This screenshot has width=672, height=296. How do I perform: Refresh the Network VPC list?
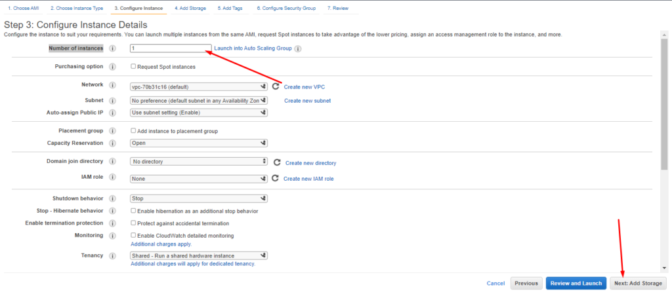click(276, 86)
